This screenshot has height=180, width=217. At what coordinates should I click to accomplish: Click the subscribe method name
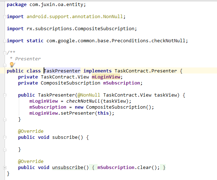65,137
